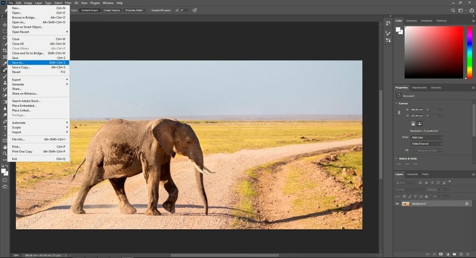Add a layer style fx

pyautogui.click(x=435, y=254)
